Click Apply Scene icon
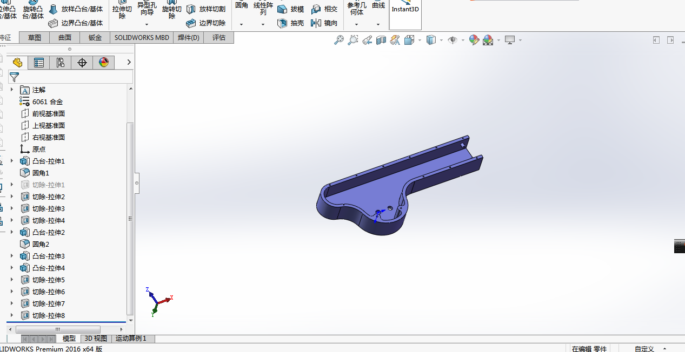The height and width of the screenshot is (352, 685). point(488,40)
